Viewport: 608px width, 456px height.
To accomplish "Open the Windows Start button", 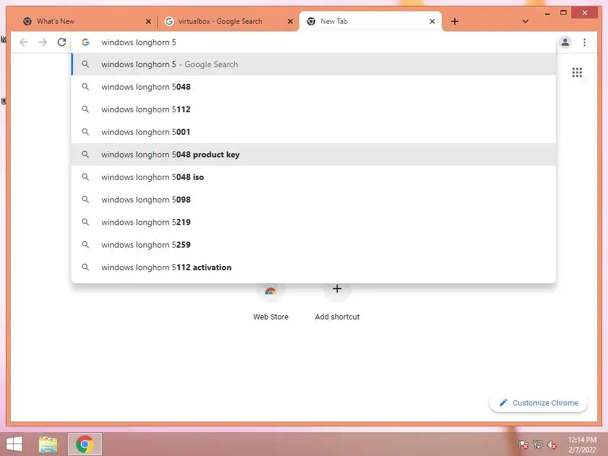I will click(x=14, y=444).
